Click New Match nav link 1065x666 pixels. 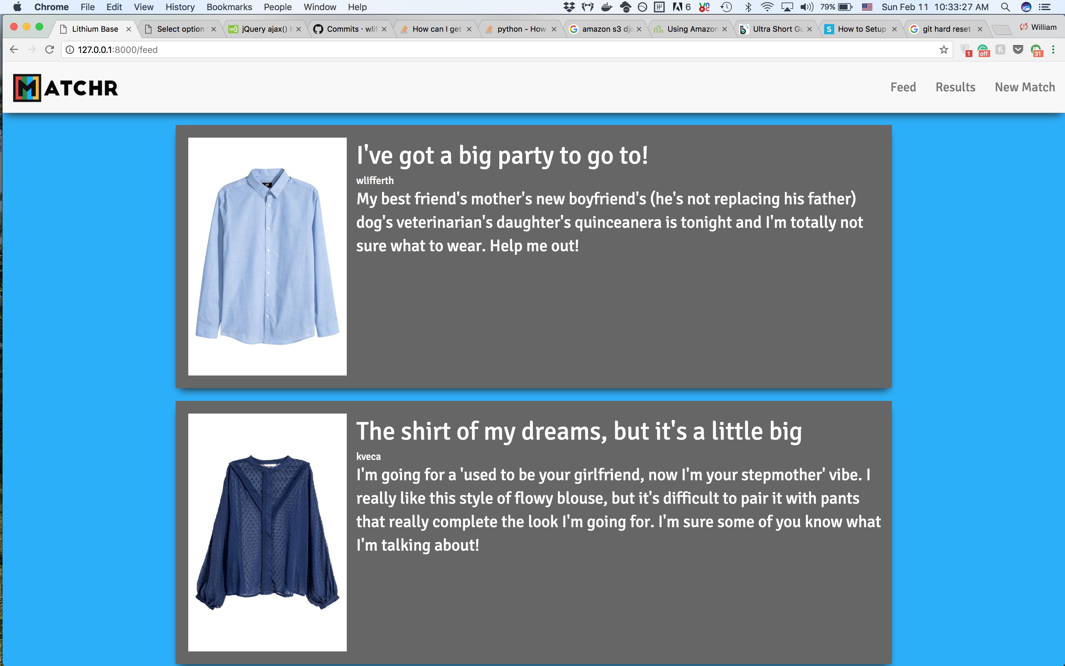(x=1024, y=87)
